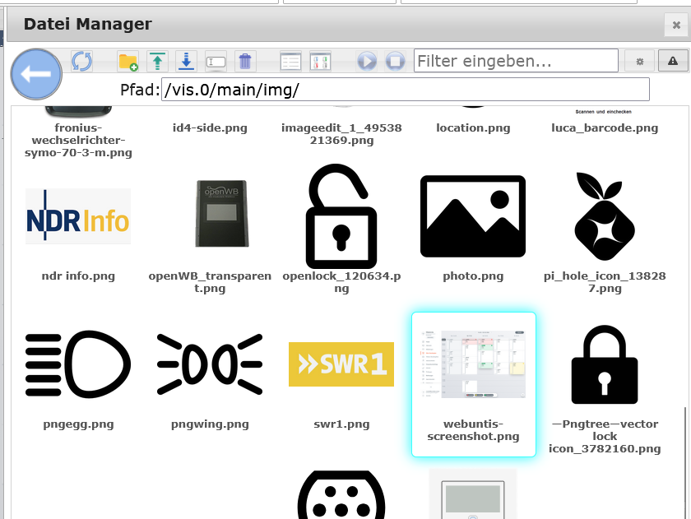Select the pi-hole icon image
Image resolution: width=691 pixels, height=519 pixels.
[x=605, y=216]
